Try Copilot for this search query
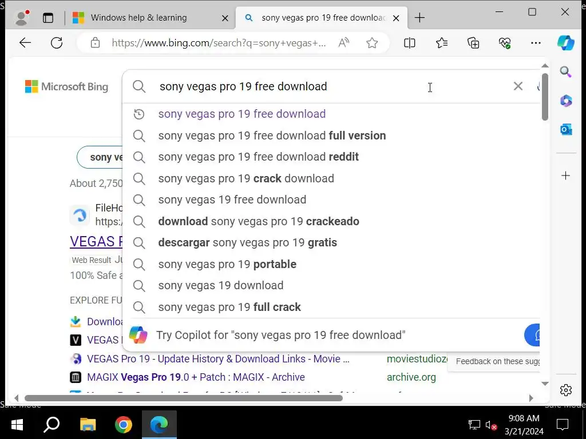Screen dimensions: 586x439 (280, 335)
